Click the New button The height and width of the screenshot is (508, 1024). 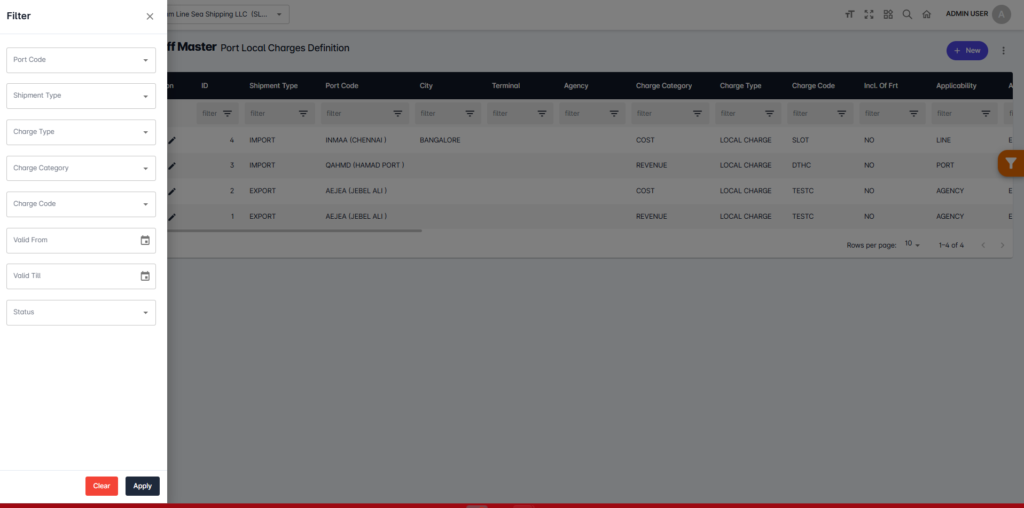[967, 51]
